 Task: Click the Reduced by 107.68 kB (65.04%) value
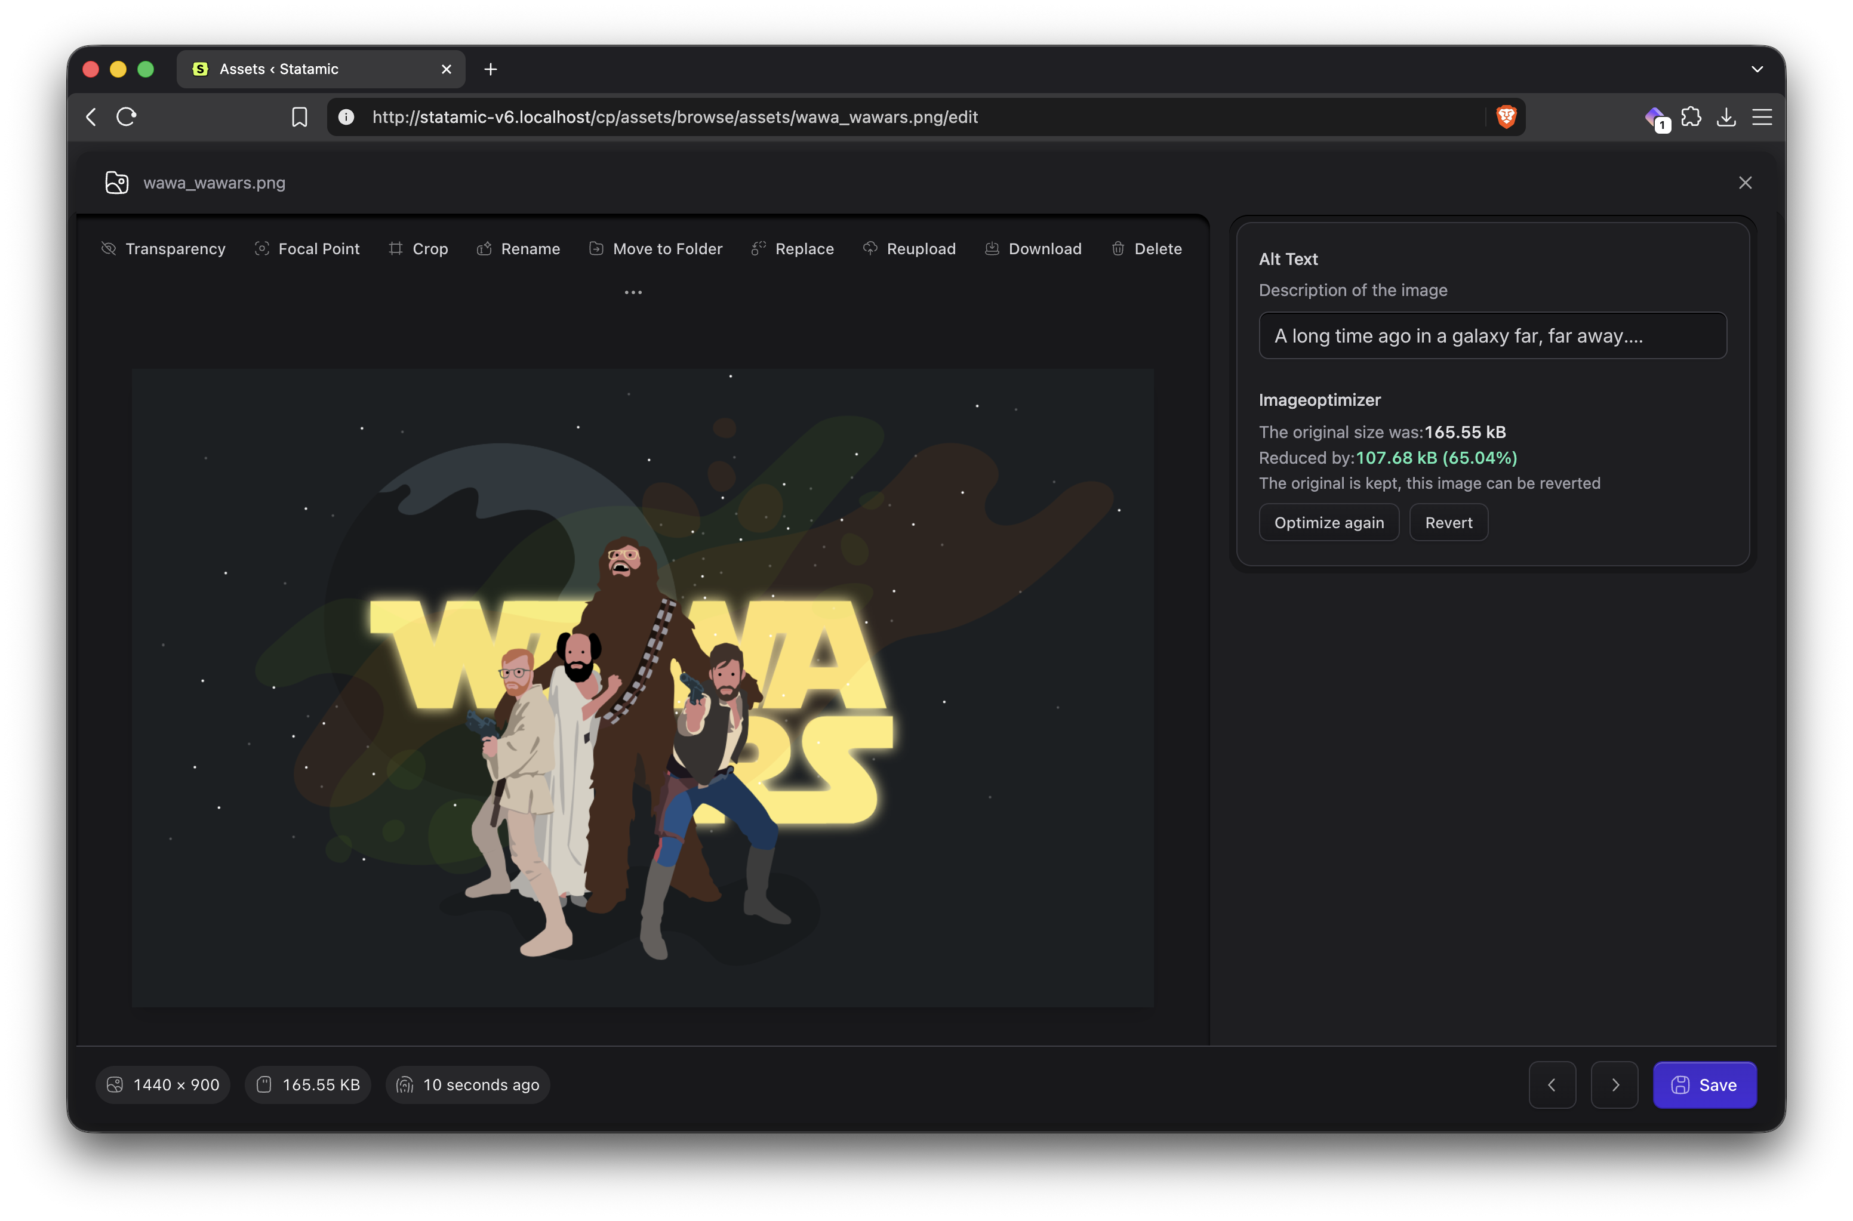[x=1436, y=458]
